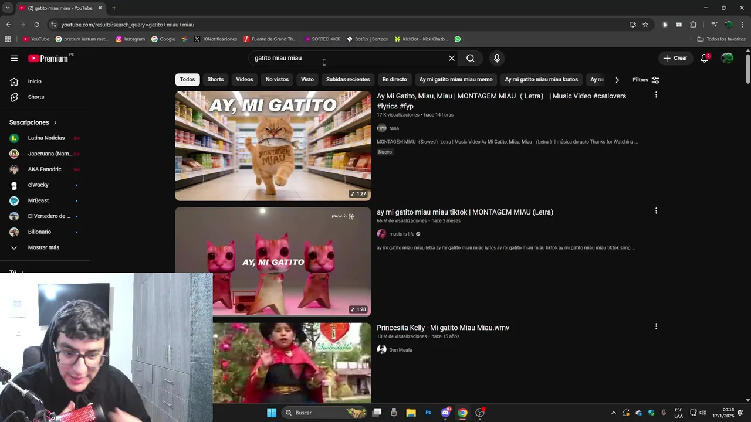751x422 pixels.
Task: Open Chrome media control icon
Action: point(714,25)
